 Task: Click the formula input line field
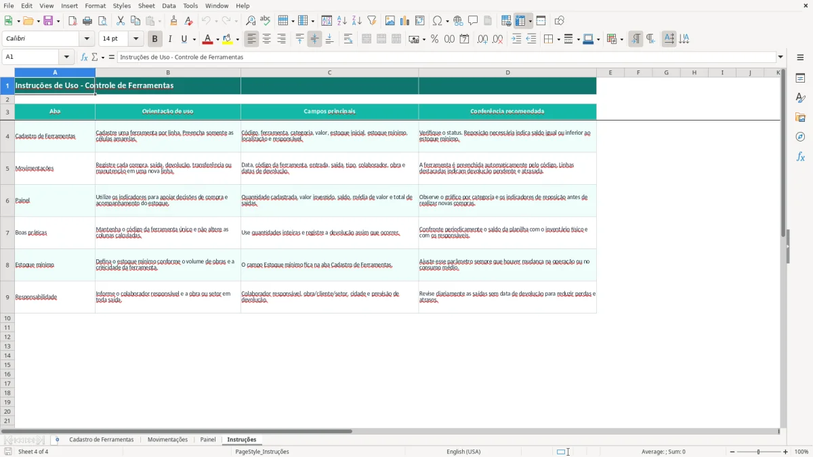tap(446, 57)
